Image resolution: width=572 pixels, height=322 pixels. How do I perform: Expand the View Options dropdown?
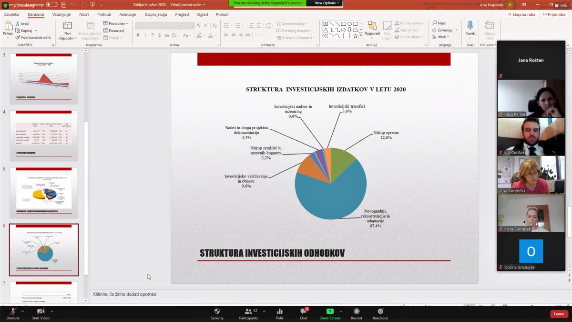point(327,3)
